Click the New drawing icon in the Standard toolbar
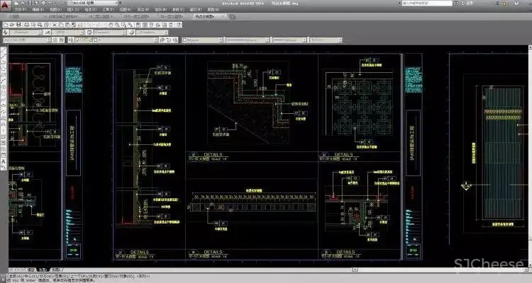Screen dimensions: 532x283 4,23
